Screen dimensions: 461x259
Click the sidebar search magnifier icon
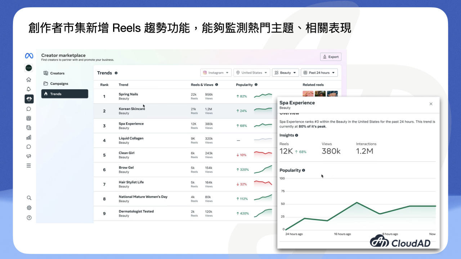(29, 198)
